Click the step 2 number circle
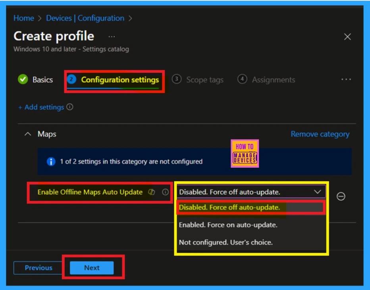 point(71,79)
